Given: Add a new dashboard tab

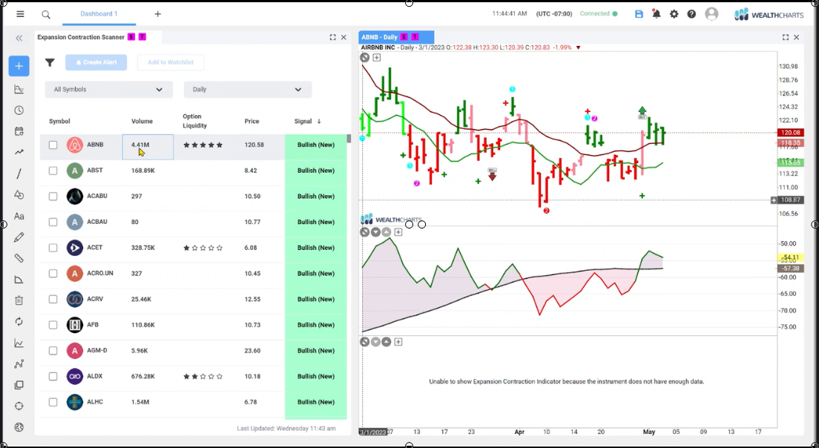Looking at the screenshot, I should click(x=158, y=14).
